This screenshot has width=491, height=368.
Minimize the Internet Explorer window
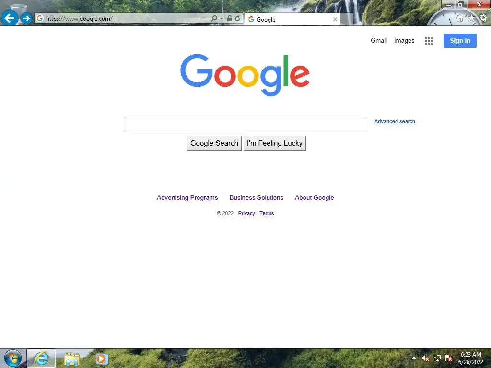click(448, 4)
